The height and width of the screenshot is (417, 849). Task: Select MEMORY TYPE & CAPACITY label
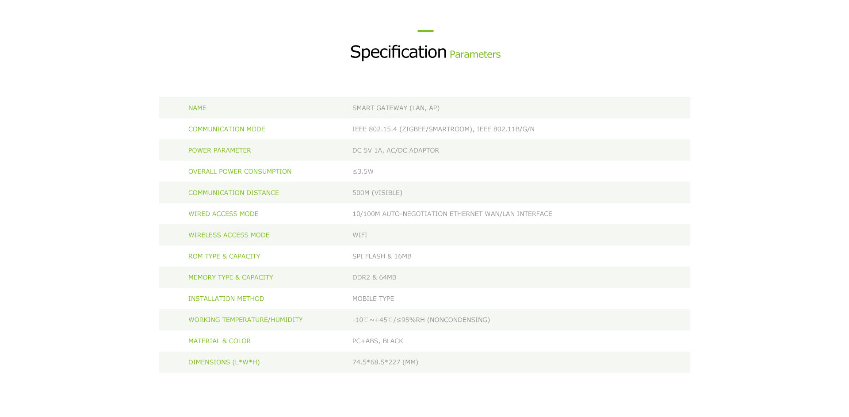[231, 278]
